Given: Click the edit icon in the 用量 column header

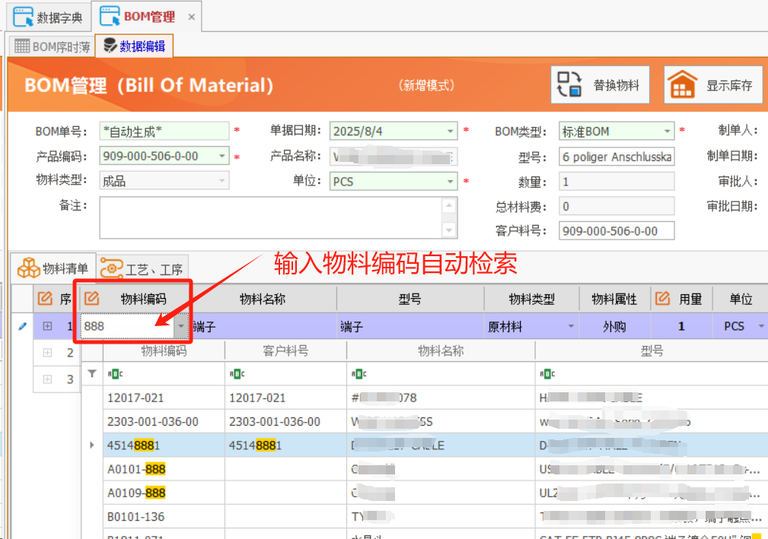Looking at the screenshot, I should point(662,298).
